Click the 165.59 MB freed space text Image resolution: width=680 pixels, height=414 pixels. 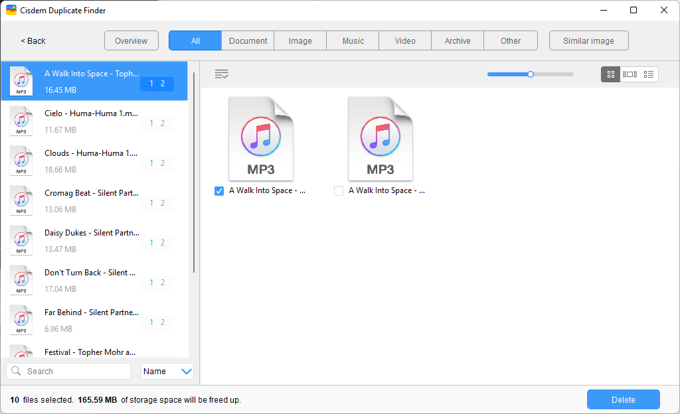98,399
